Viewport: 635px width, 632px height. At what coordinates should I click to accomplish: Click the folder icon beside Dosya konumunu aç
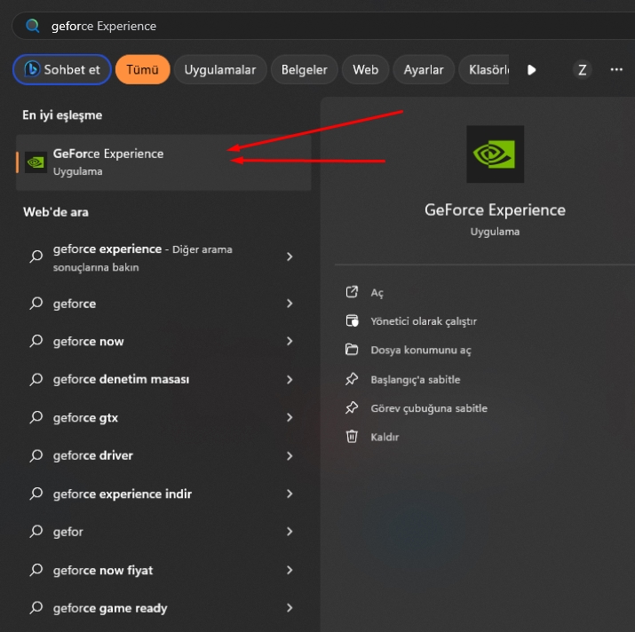352,350
